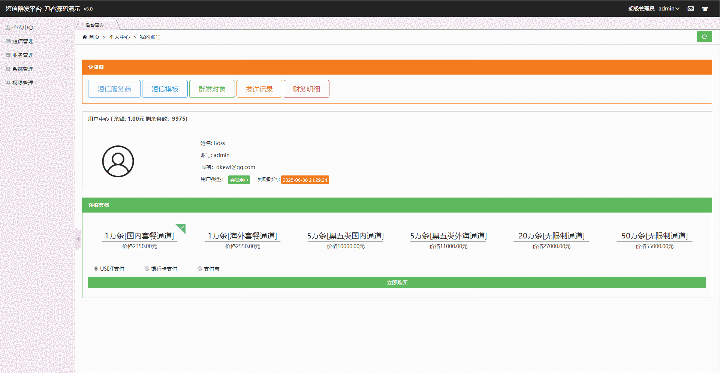Click the home icon in breadcrumb

click(85, 37)
